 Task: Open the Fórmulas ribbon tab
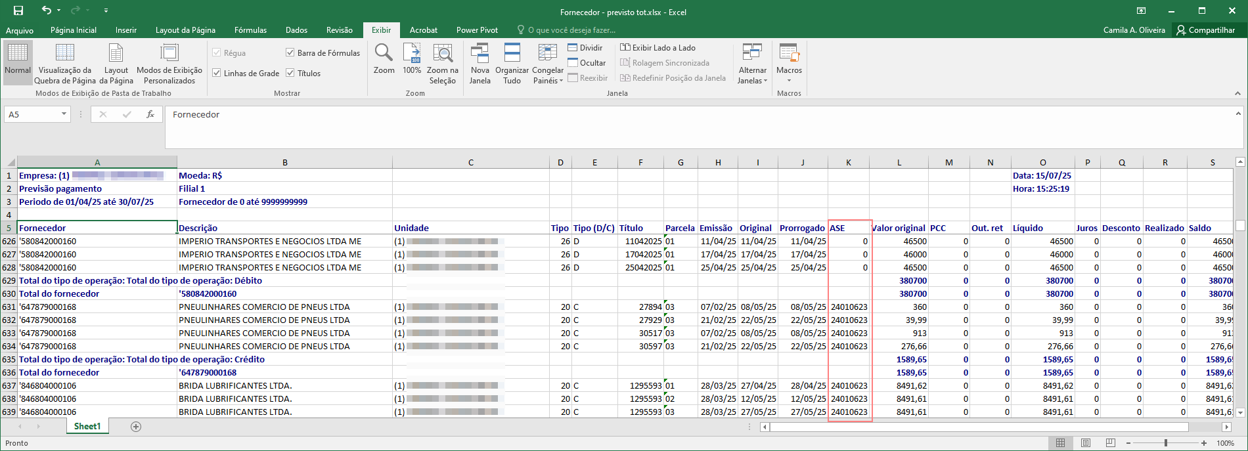(x=250, y=30)
